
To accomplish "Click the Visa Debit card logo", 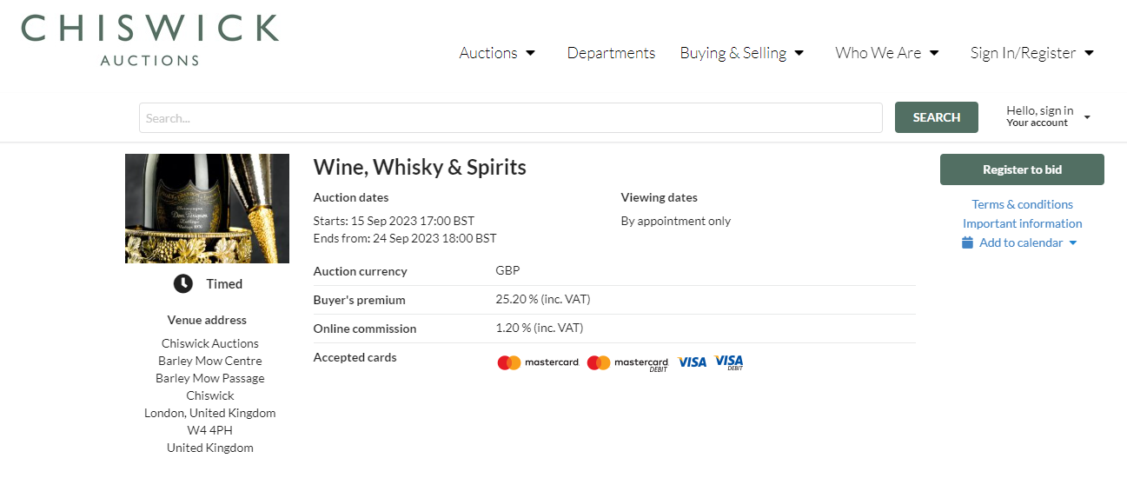I will [729, 362].
